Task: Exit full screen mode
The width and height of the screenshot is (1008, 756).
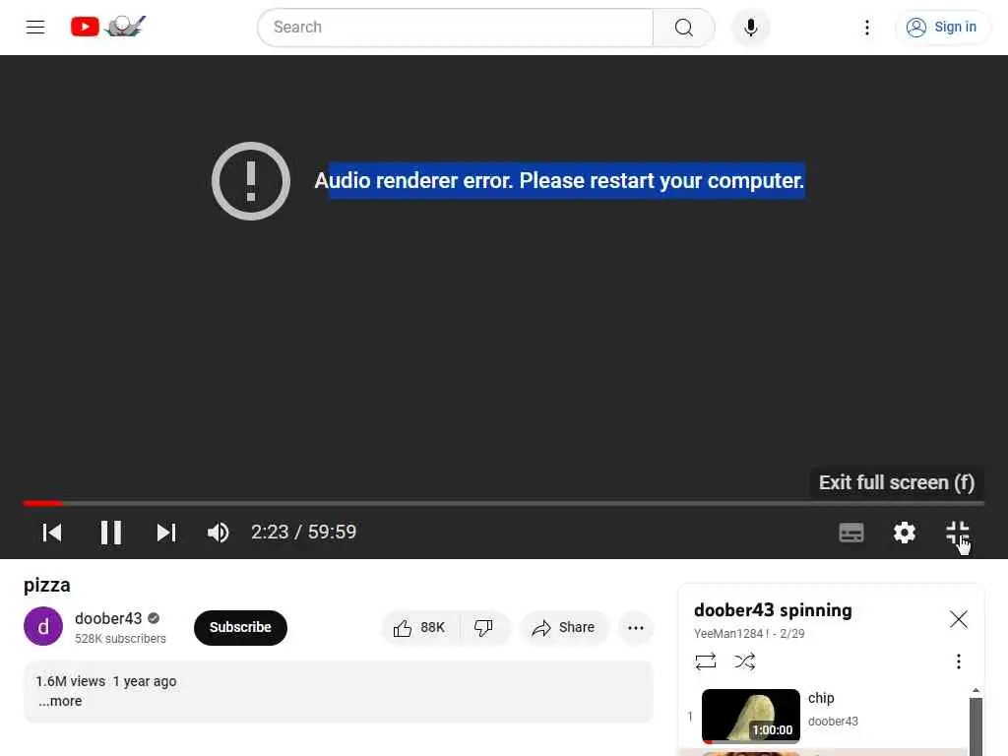Action: point(957,533)
